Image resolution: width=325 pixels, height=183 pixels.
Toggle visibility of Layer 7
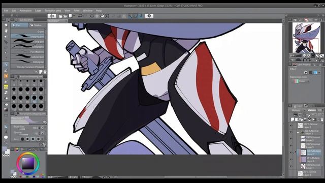point(291,152)
